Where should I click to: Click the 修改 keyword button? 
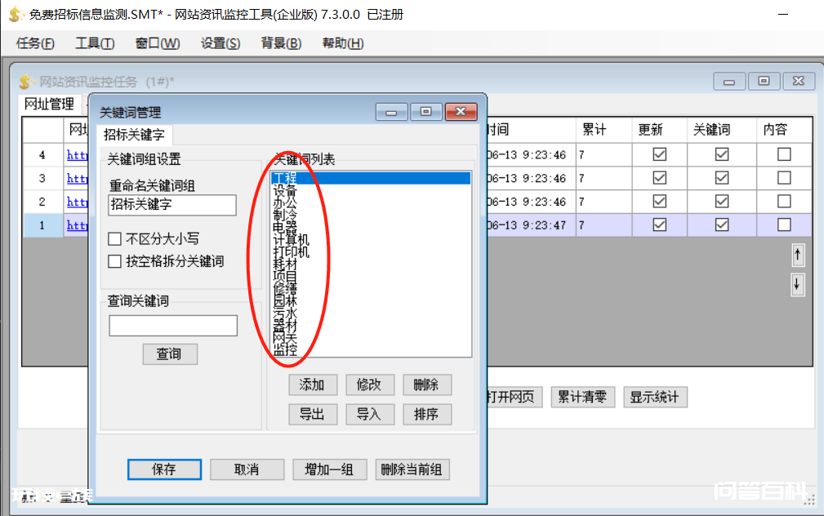coord(369,385)
